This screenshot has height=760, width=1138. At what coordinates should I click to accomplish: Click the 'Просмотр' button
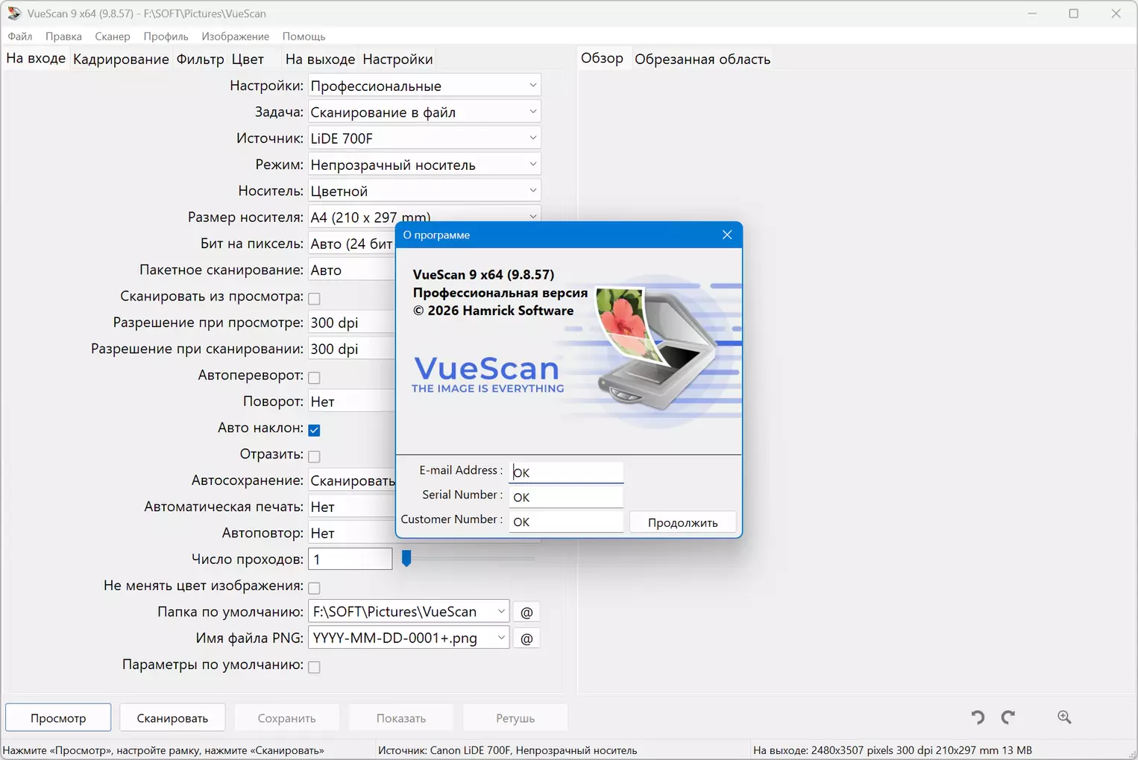coord(58,718)
